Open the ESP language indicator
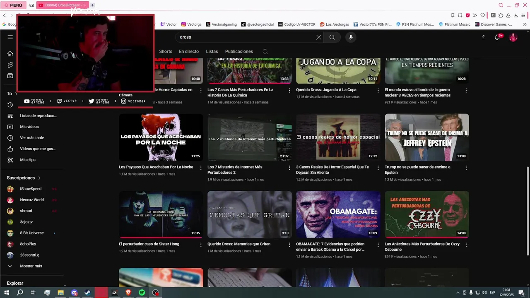 [493, 293]
